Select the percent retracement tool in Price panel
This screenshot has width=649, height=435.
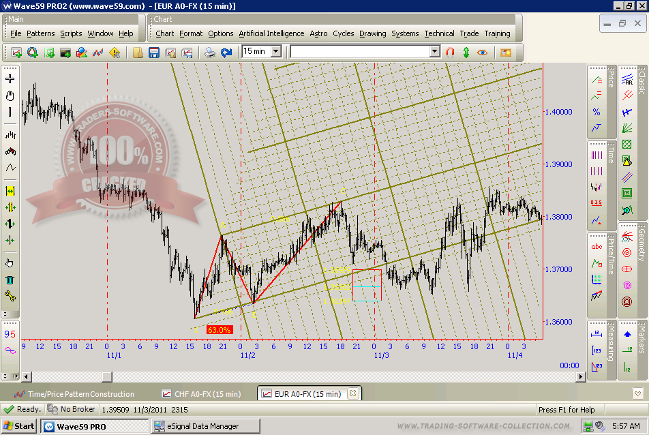pos(597,112)
